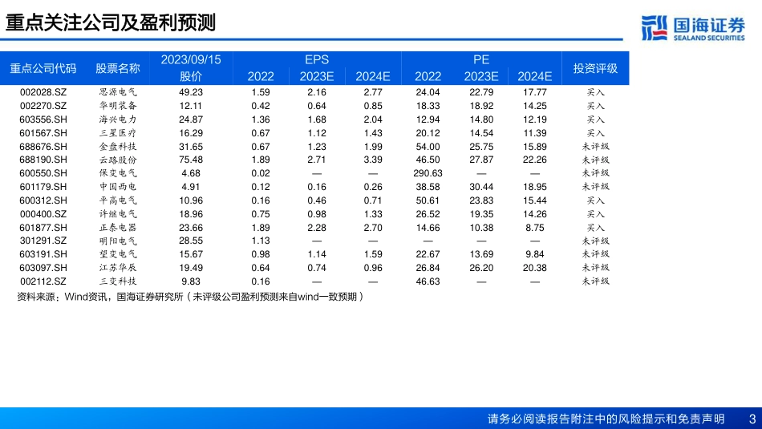This screenshot has height=429, width=762.
Task: Click 正泰电器's 买入 rating
Action: [x=595, y=228]
